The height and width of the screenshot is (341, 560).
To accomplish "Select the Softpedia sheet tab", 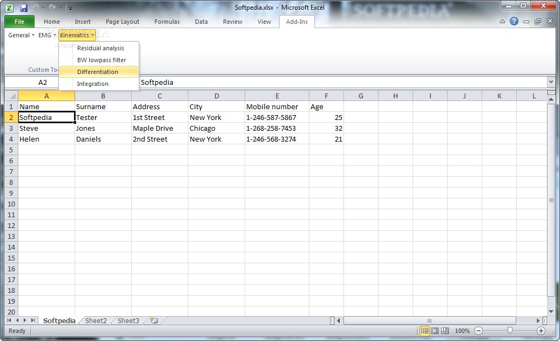I will pos(59,320).
